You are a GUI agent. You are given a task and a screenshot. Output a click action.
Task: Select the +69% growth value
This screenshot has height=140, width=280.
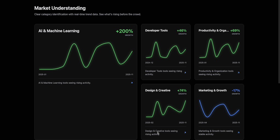point(235,31)
